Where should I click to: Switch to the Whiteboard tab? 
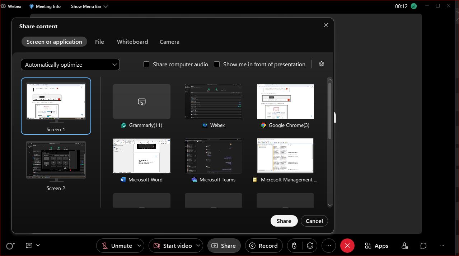pyautogui.click(x=132, y=42)
